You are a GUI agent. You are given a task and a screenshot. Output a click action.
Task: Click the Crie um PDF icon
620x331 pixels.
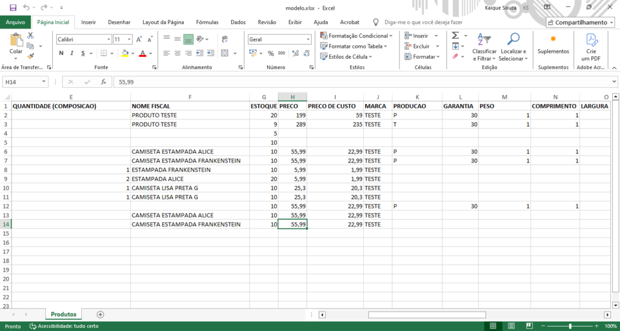590,47
